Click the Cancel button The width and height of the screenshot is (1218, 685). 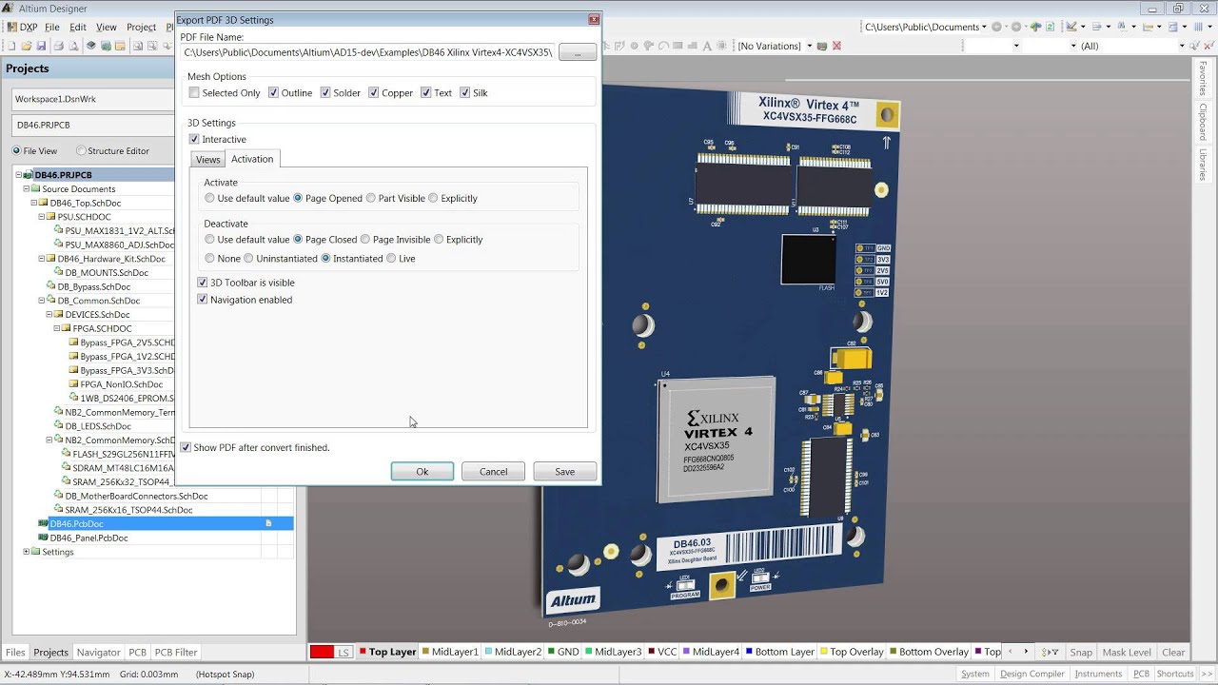[x=493, y=471]
